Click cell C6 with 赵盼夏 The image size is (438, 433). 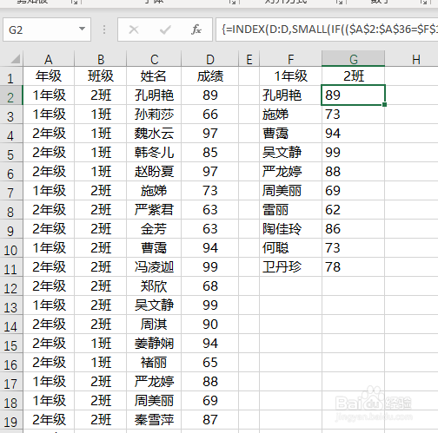[x=154, y=171]
